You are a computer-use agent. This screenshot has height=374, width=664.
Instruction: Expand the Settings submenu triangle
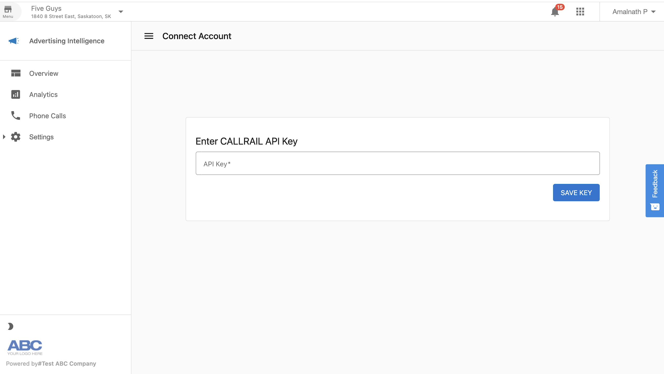(4, 137)
